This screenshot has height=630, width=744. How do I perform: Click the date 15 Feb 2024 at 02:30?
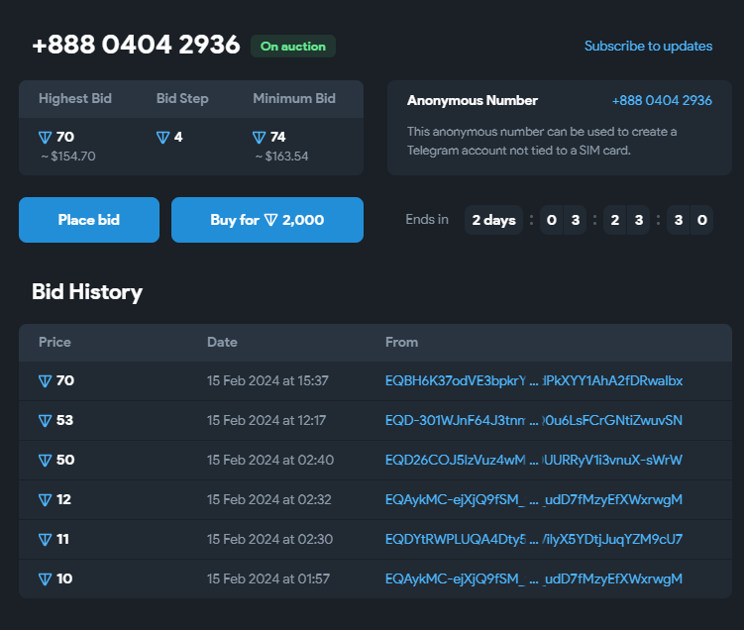[269, 540]
